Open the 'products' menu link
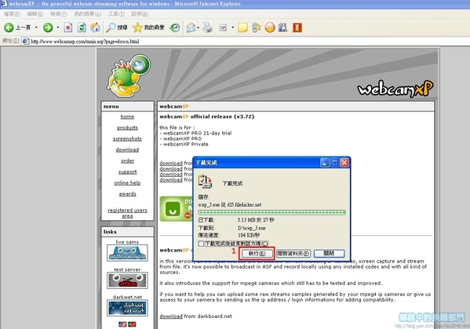Viewport: 470px width, 329px height. [x=127, y=128]
